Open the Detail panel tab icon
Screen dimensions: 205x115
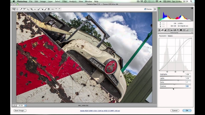pos(165,30)
